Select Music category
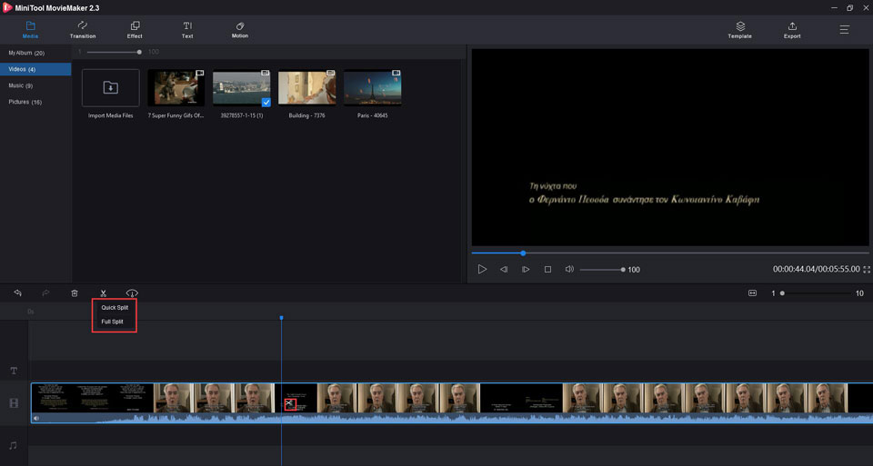 tap(35, 85)
